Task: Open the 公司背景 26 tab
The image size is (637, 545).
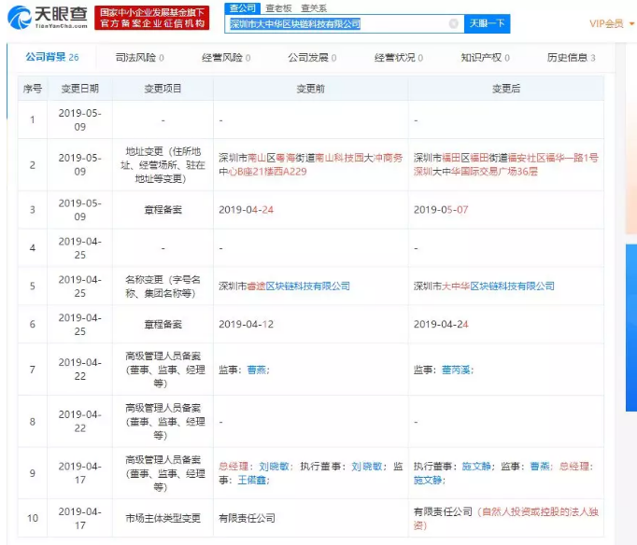Action: tap(52, 57)
